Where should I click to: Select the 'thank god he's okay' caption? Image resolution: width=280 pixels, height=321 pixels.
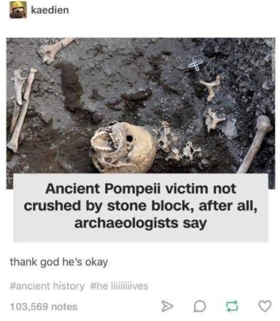59,262
